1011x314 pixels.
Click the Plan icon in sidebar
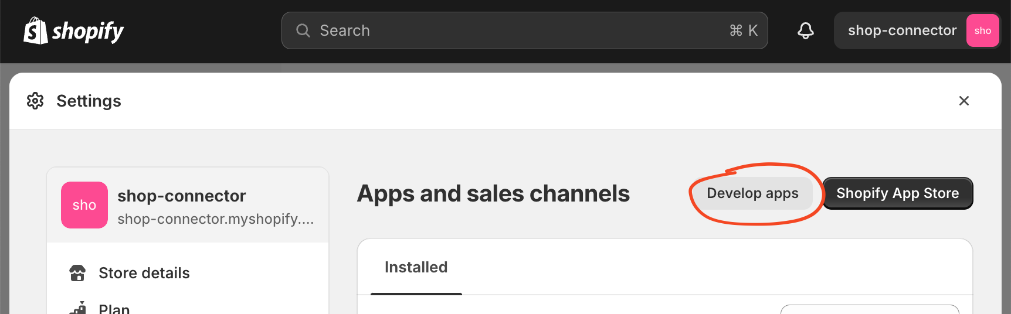(x=77, y=308)
